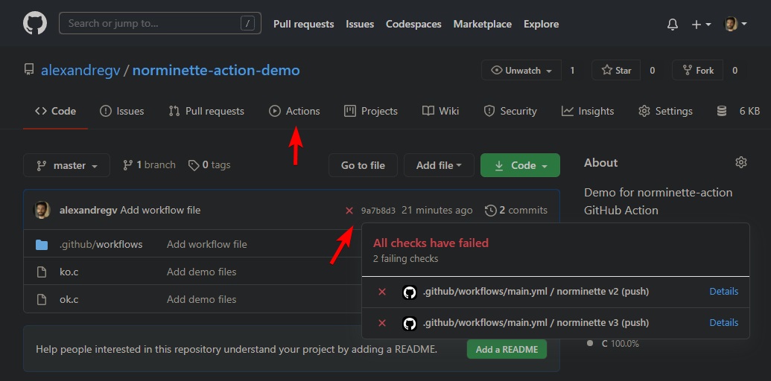771x381 pixels.
Task: Open the Add demo files commit for ok.c
Action: (x=202, y=299)
